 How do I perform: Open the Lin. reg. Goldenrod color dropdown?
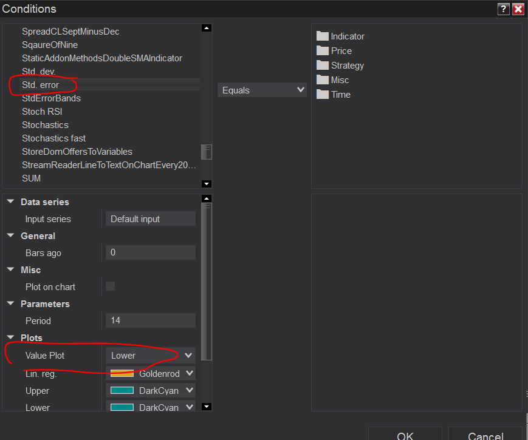point(151,373)
